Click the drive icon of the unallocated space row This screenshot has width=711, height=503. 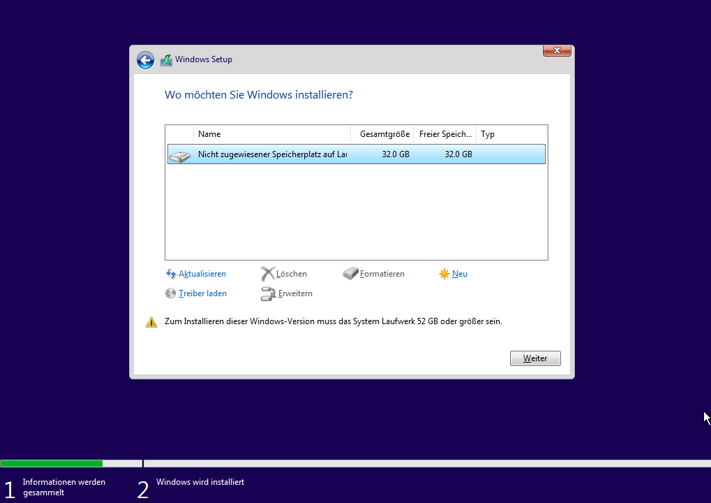[179, 156]
